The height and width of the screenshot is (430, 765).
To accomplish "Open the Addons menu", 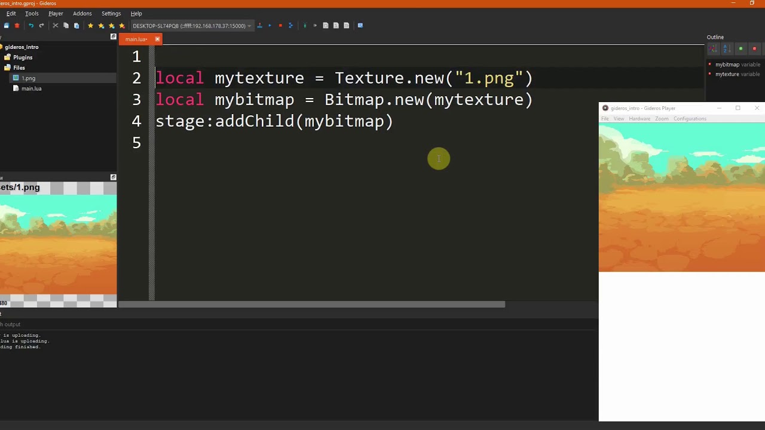I will pyautogui.click(x=82, y=14).
